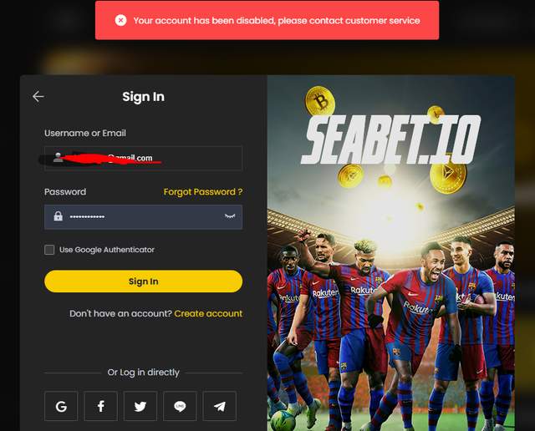Click the Use Google Authenticator label

pyautogui.click(x=107, y=250)
